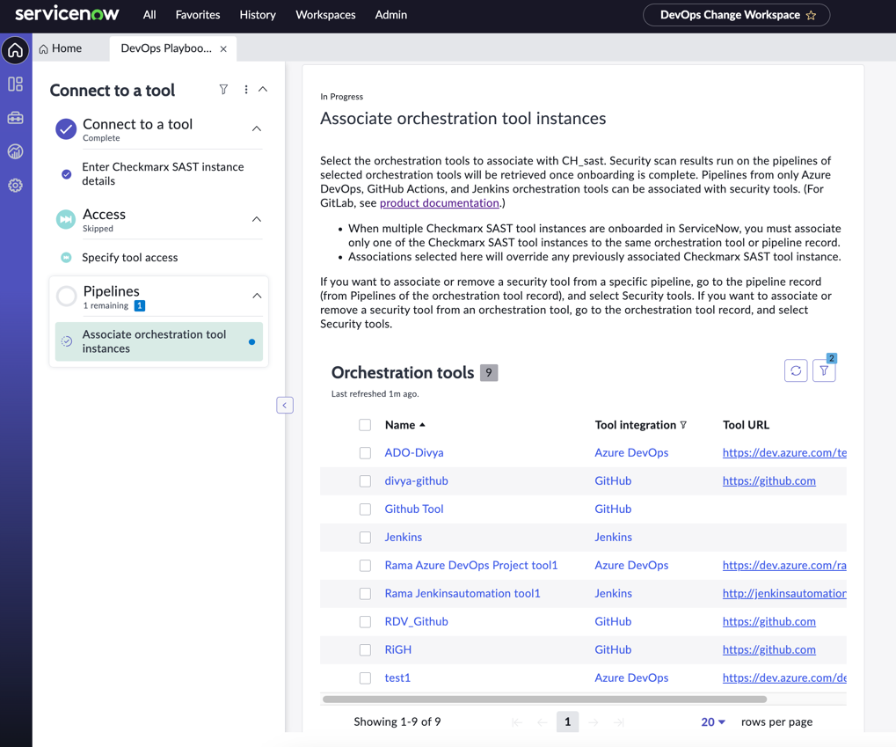The width and height of the screenshot is (896, 747).
Task: Open the 20 rows per page dropdown
Action: pos(713,721)
